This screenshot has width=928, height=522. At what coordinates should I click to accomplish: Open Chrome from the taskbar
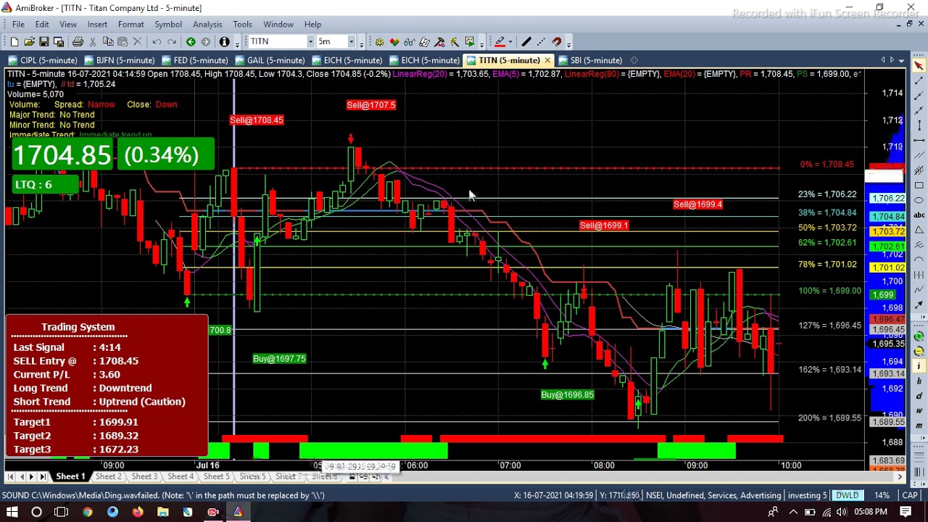coord(87,512)
